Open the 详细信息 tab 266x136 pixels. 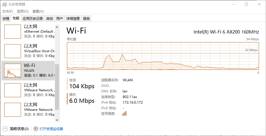(73, 19)
